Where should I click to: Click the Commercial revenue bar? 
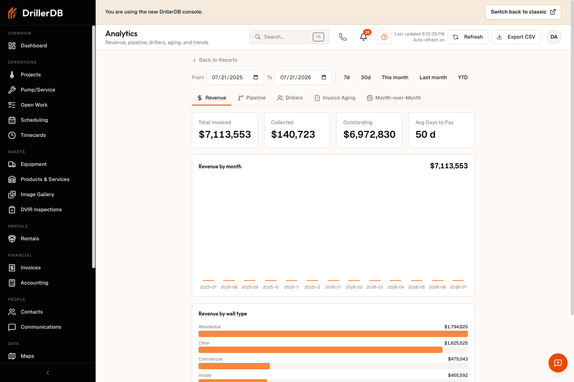(x=234, y=366)
